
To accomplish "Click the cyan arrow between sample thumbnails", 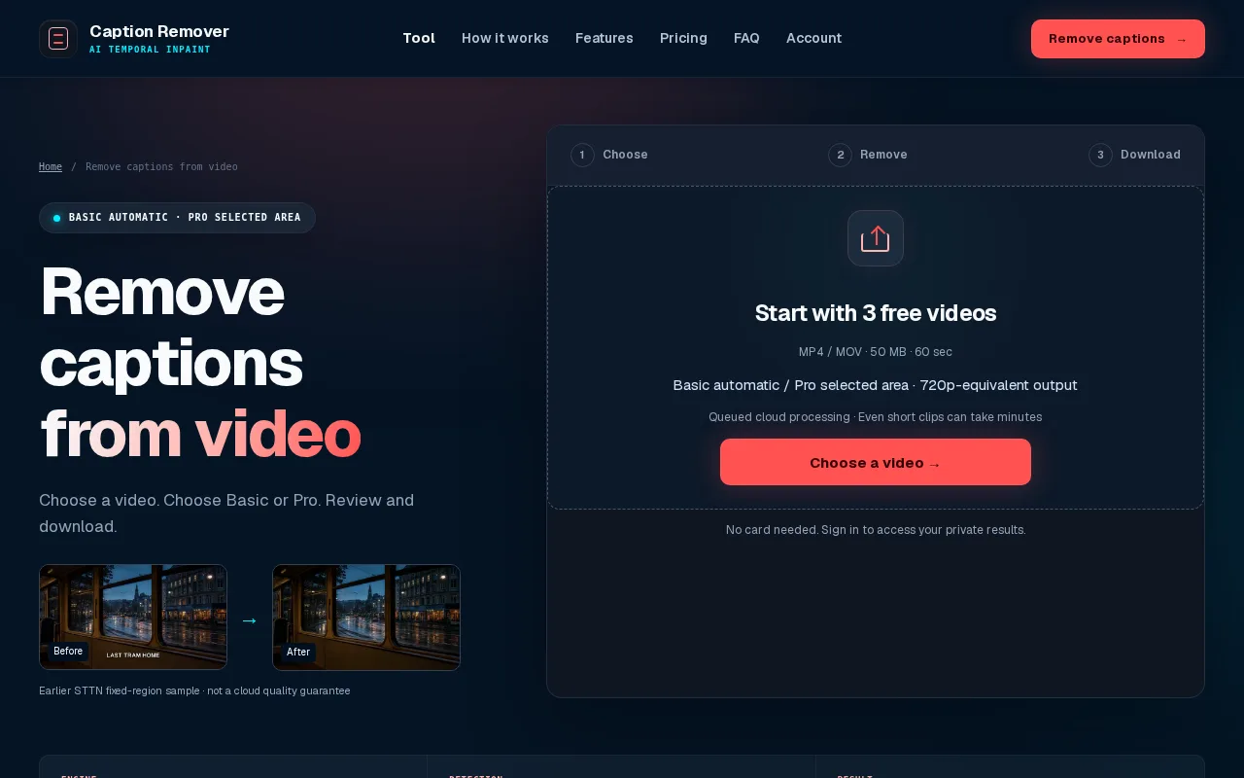I will point(250,620).
